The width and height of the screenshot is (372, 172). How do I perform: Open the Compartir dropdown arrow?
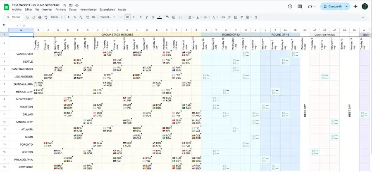tap(347, 7)
